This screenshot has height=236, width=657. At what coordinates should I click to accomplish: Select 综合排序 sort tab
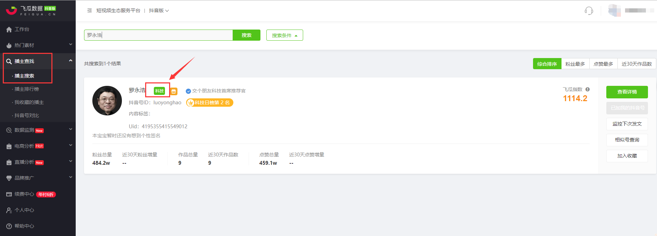pos(547,64)
